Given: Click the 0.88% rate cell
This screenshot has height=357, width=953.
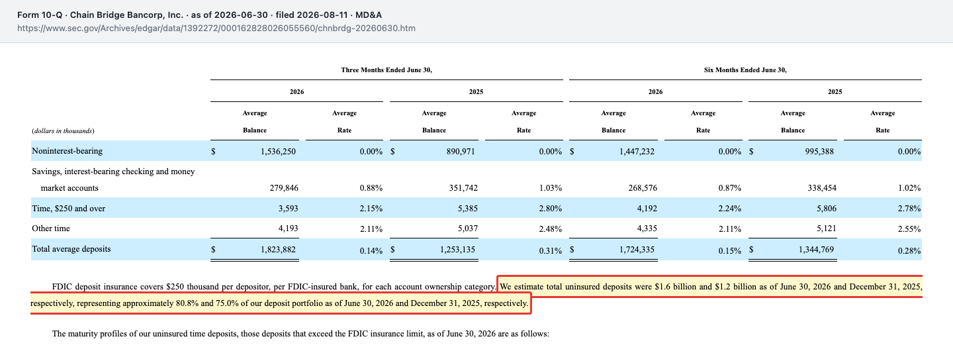Looking at the screenshot, I should [371, 188].
